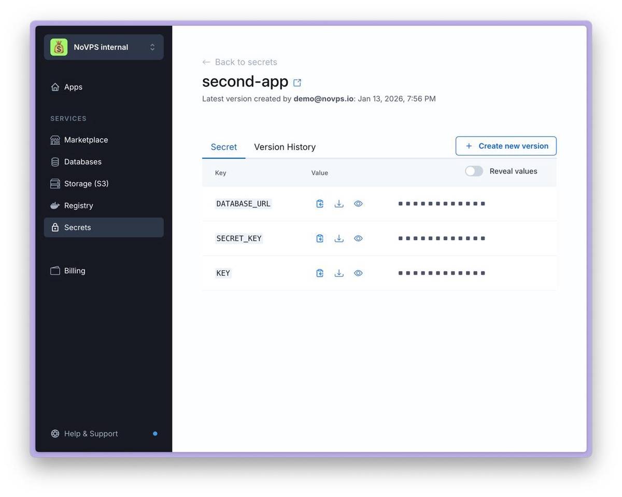Click the NoVPS money bag logo
The width and height of the screenshot is (622, 497).
click(x=59, y=47)
